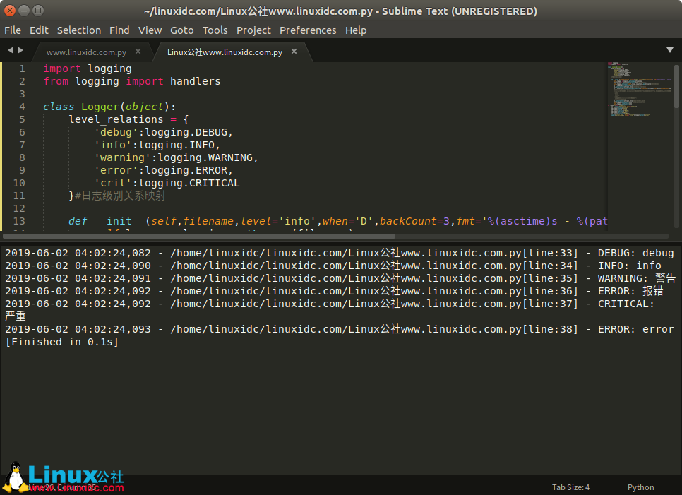
Task: Click the class name Logger
Action: tap(100, 107)
